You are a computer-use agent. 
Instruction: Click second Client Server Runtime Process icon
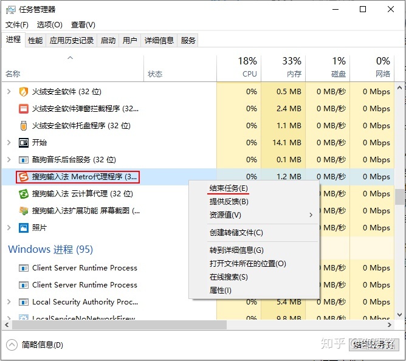24,285
